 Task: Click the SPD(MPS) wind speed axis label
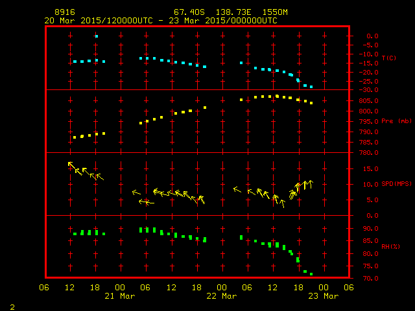[x=396, y=183]
